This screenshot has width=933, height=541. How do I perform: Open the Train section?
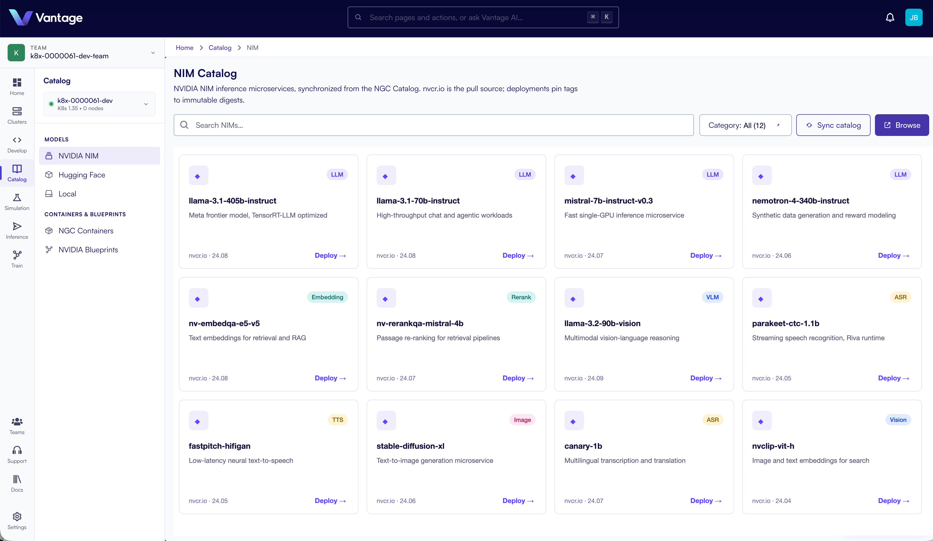pos(17,259)
